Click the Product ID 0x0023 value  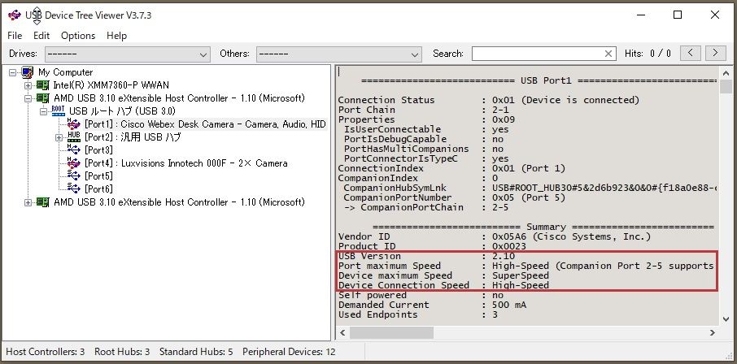pos(508,246)
